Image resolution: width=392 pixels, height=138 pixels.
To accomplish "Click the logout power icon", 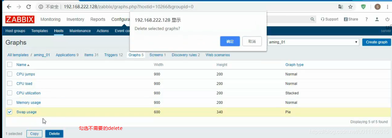I will point(387,19).
